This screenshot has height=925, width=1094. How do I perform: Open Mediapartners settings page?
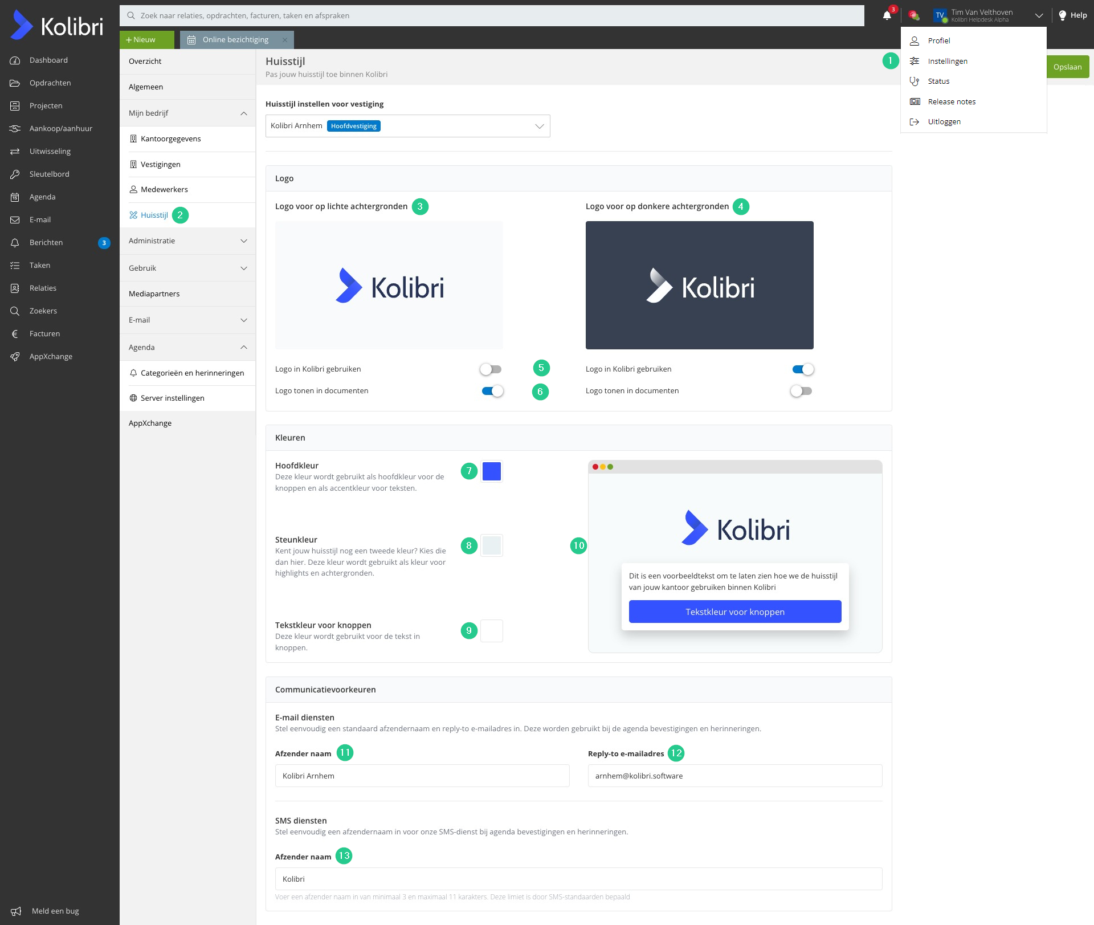187,294
